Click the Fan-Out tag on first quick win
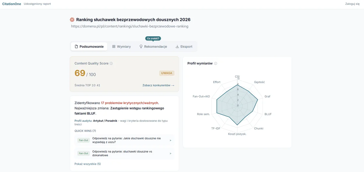364x172 pixels. (83, 140)
